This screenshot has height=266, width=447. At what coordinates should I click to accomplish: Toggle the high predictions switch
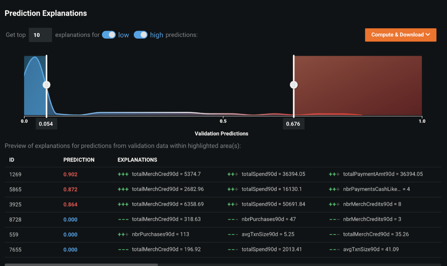(x=141, y=35)
